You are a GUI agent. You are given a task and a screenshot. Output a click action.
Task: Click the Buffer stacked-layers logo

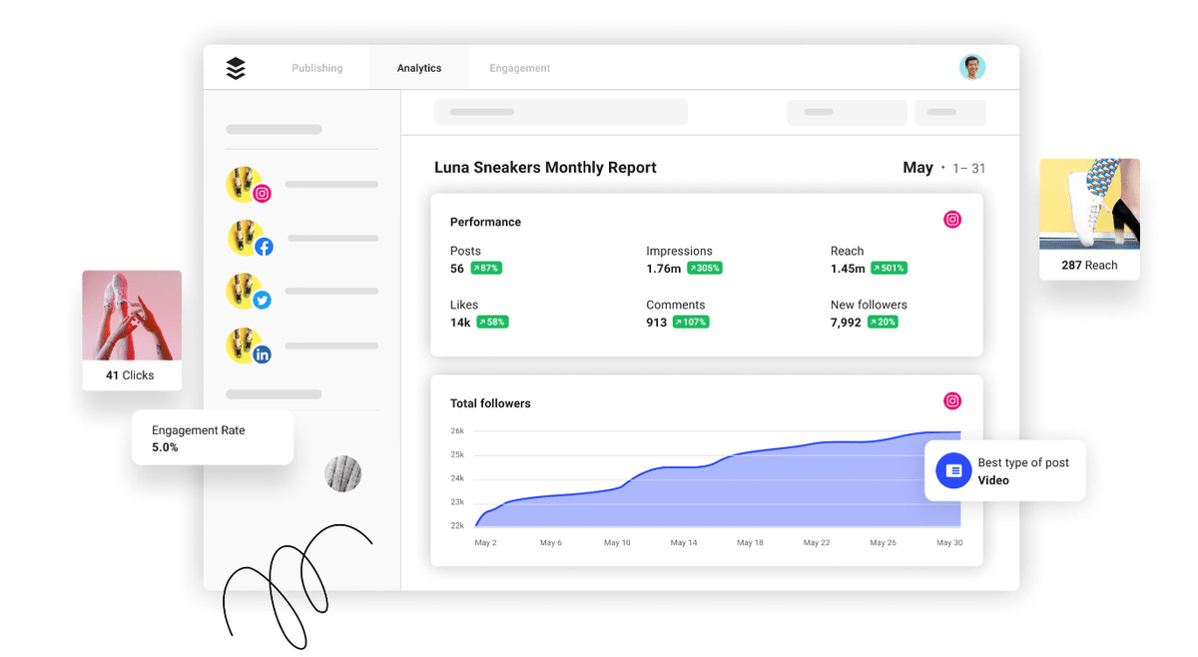click(x=236, y=68)
